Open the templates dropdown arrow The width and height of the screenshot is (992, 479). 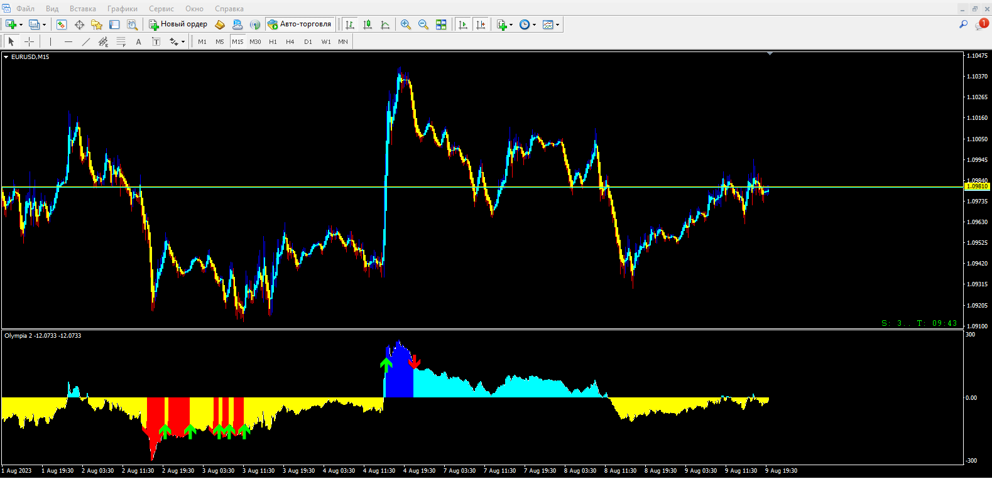[557, 25]
